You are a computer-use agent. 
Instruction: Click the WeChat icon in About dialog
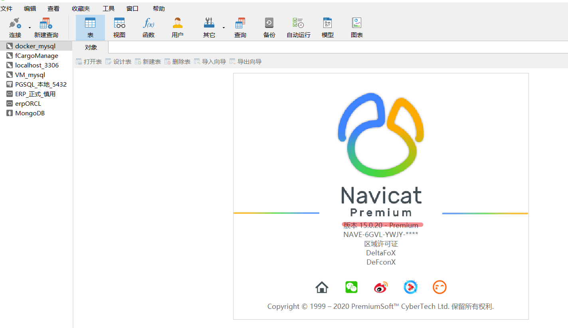click(351, 287)
